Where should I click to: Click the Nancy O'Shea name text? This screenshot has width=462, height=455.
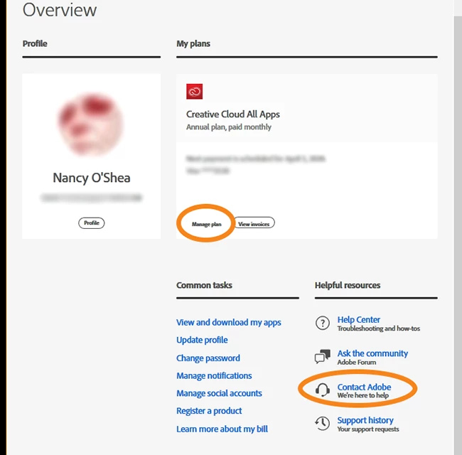pyautogui.click(x=92, y=178)
